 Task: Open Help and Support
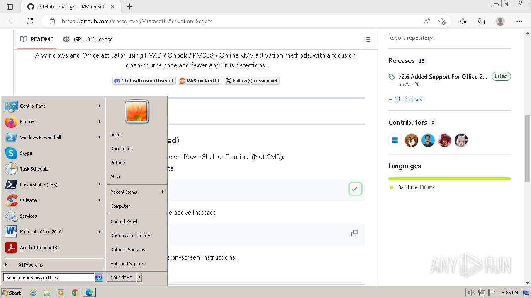pyautogui.click(x=128, y=264)
